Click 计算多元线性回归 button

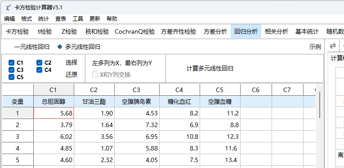coord(210,69)
